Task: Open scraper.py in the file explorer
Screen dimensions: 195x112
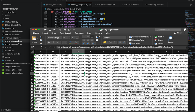Action: (9, 60)
